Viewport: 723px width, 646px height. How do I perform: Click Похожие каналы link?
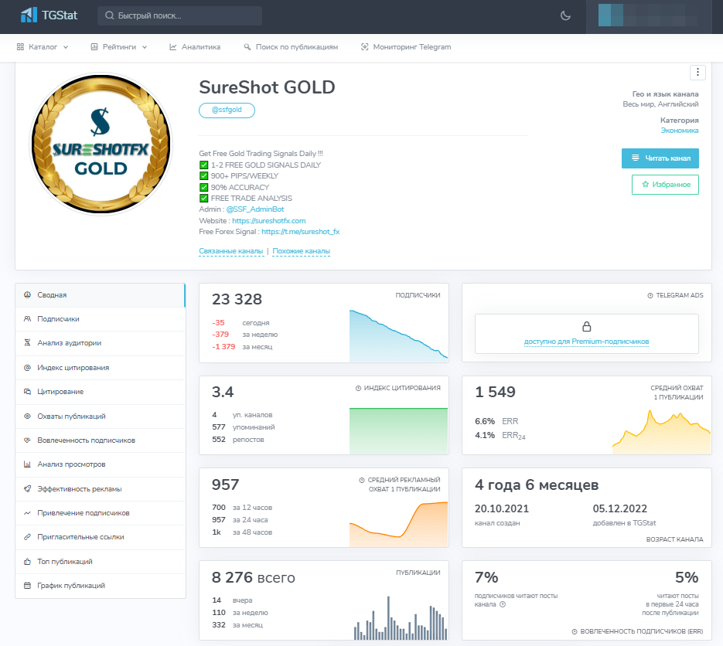pos(301,251)
